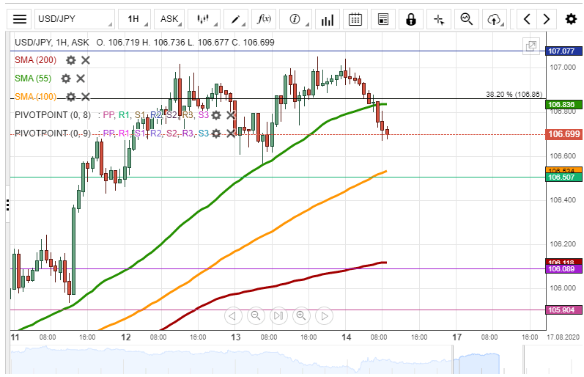
Task: Open the economic calendar icon
Action: point(355,19)
